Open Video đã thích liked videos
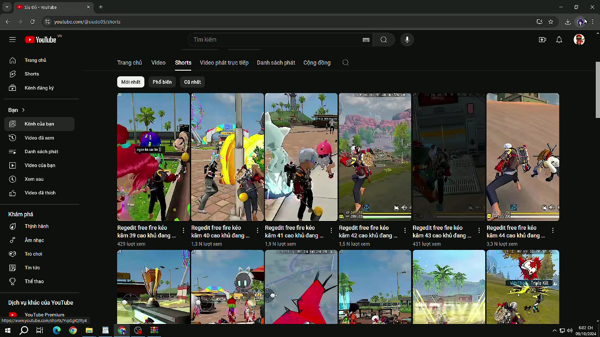 [39, 193]
